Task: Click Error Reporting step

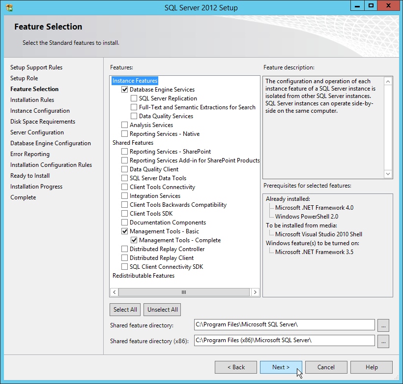Action: pos(30,154)
